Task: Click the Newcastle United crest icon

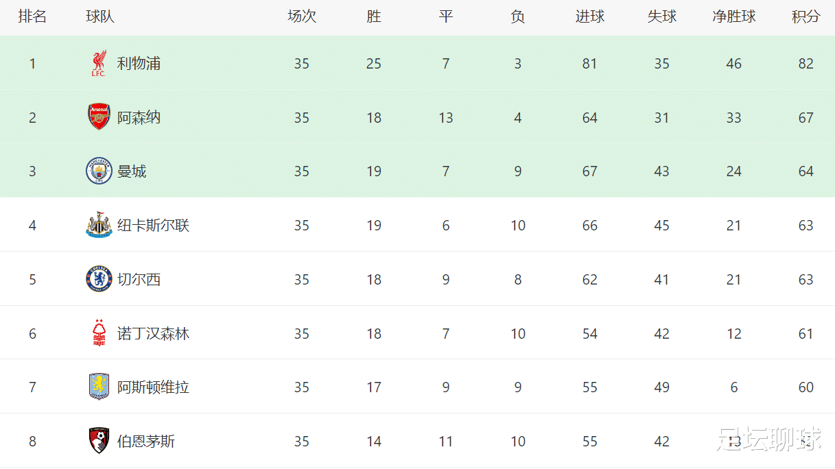Action: coord(99,226)
